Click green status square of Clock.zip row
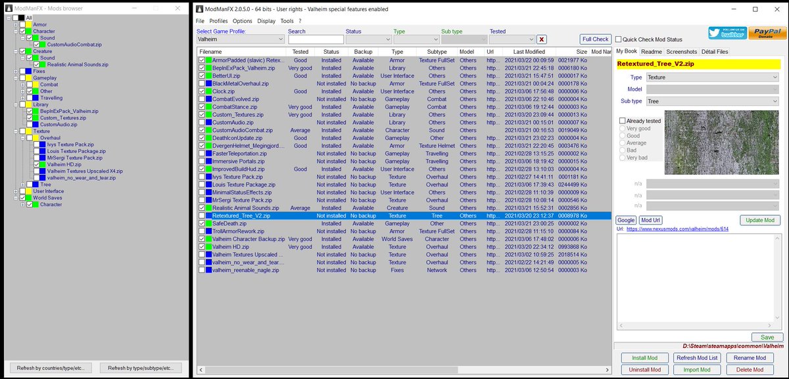Viewport: 789px width, 379px height. tap(209, 91)
